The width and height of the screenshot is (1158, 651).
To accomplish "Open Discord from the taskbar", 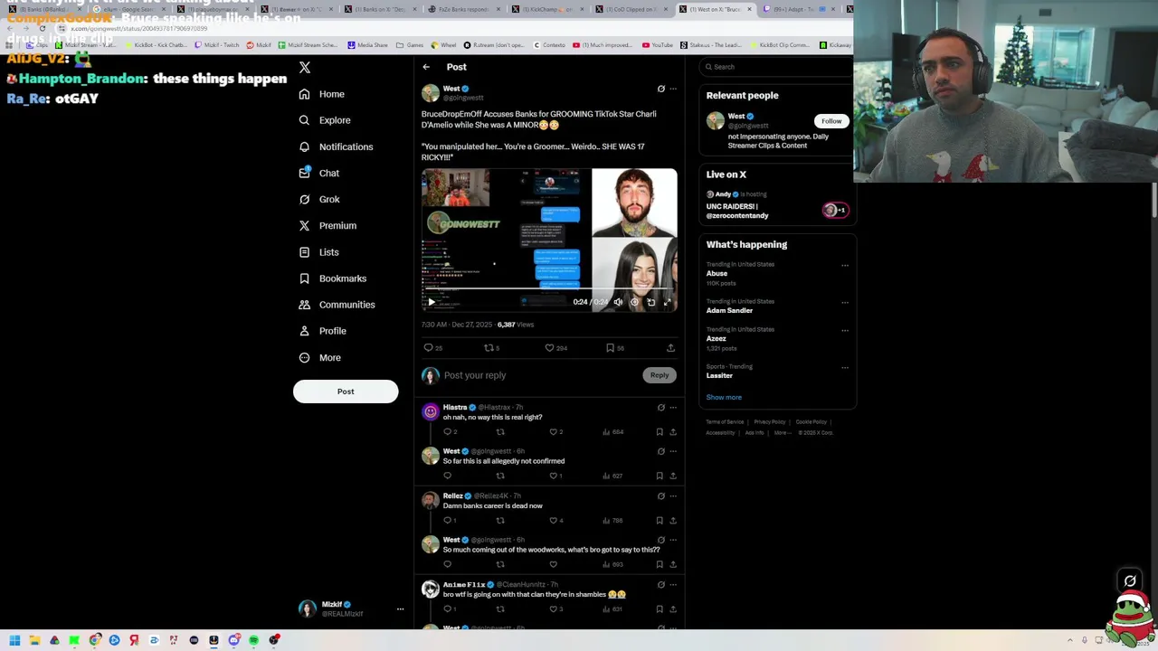I will 233,640.
